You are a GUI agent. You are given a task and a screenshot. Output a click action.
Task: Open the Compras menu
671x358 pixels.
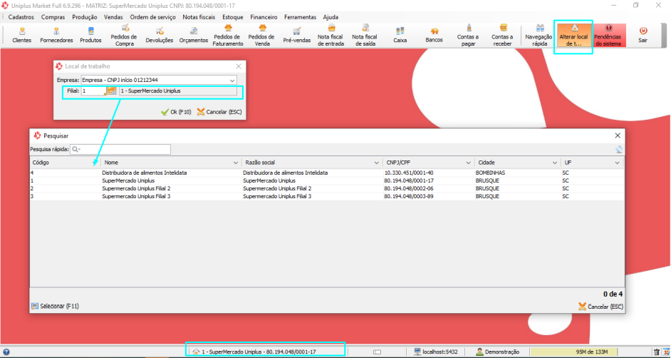(53, 17)
